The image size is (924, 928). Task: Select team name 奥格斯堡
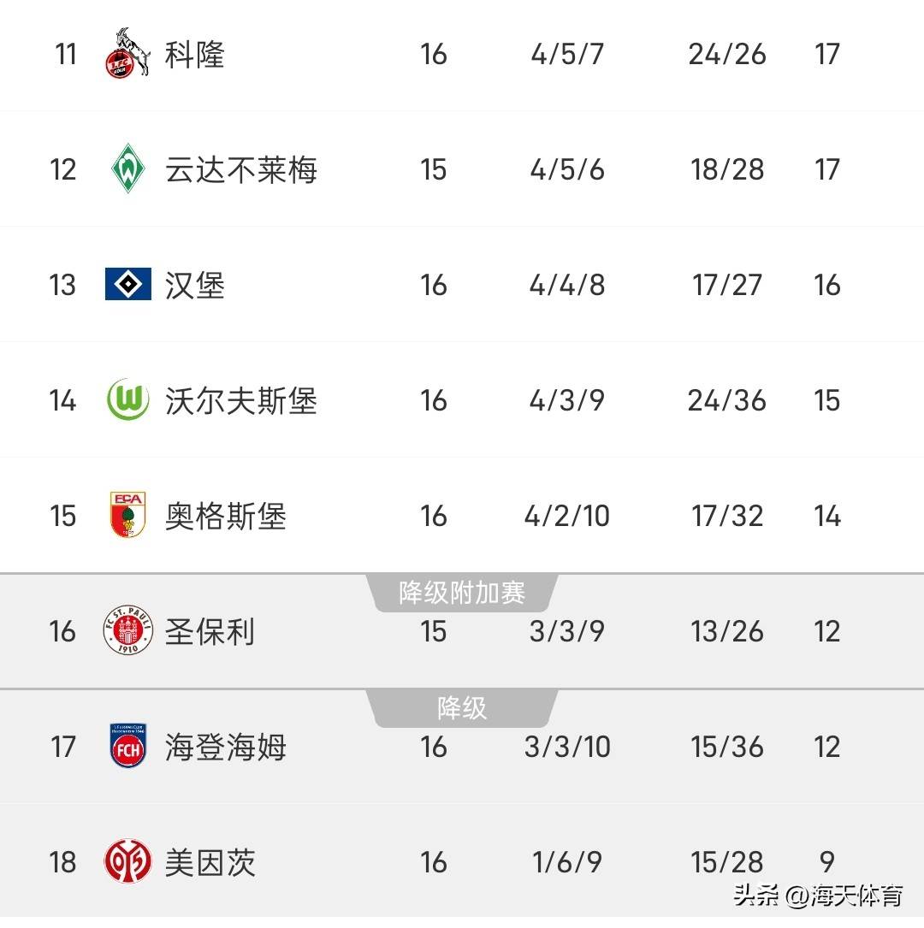pyautogui.click(x=226, y=516)
